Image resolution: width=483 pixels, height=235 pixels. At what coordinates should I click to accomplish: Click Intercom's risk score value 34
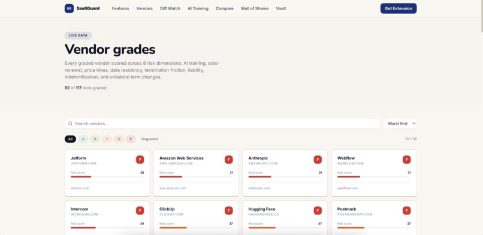(142, 224)
